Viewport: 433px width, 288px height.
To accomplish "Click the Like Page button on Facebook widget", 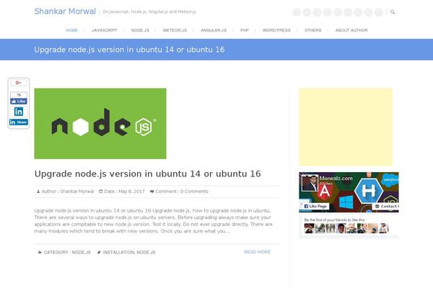I will tap(315, 206).
